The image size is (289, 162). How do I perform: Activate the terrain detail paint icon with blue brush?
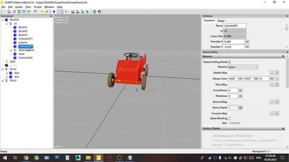82,12
